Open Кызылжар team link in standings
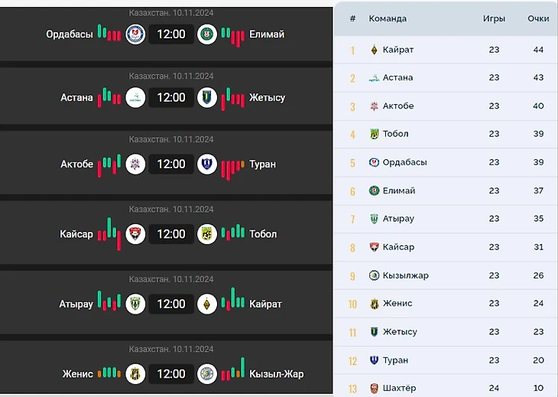558x397 pixels. coord(406,275)
